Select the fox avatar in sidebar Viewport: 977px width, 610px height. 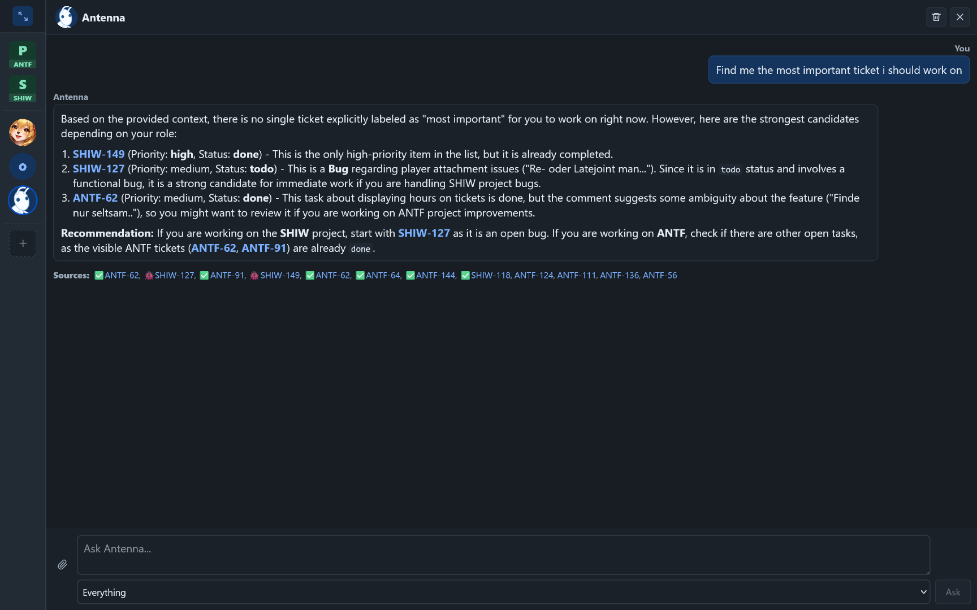23,132
